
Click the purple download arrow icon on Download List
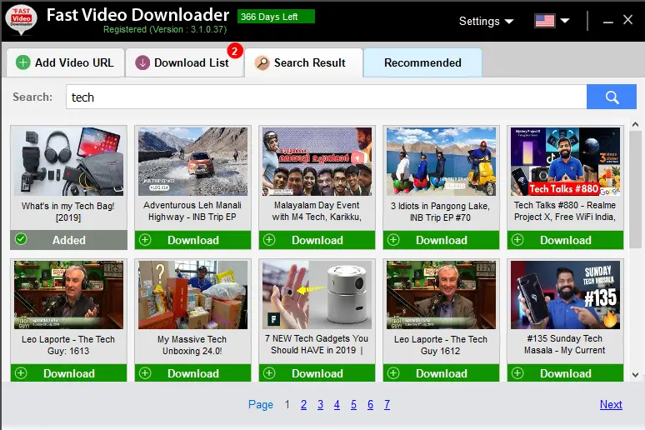pos(142,63)
